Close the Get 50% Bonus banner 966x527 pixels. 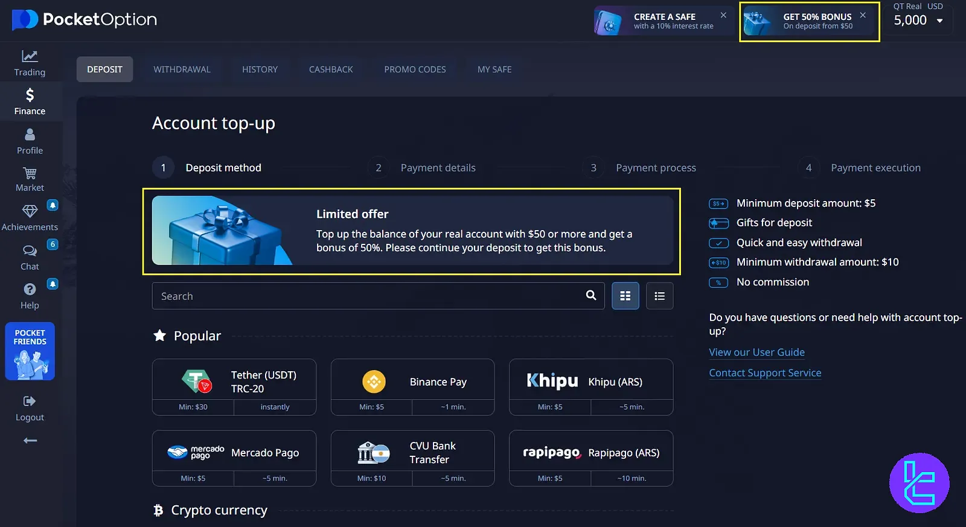coord(863,15)
